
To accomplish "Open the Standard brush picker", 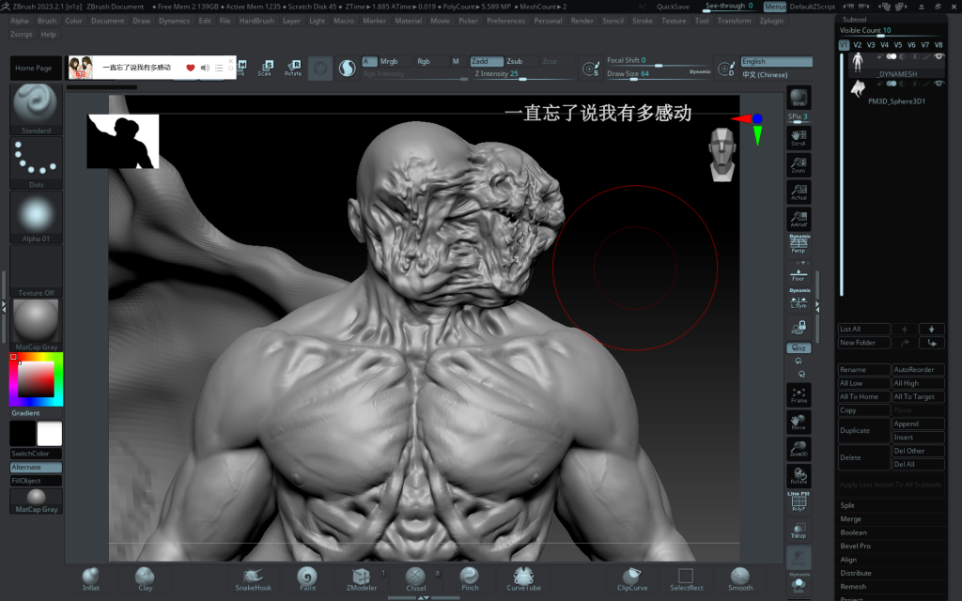I will click(37, 108).
